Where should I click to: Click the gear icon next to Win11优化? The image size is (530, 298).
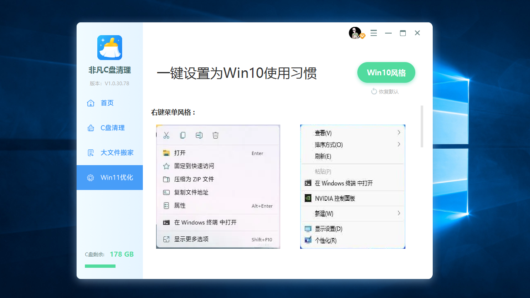[90, 177]
